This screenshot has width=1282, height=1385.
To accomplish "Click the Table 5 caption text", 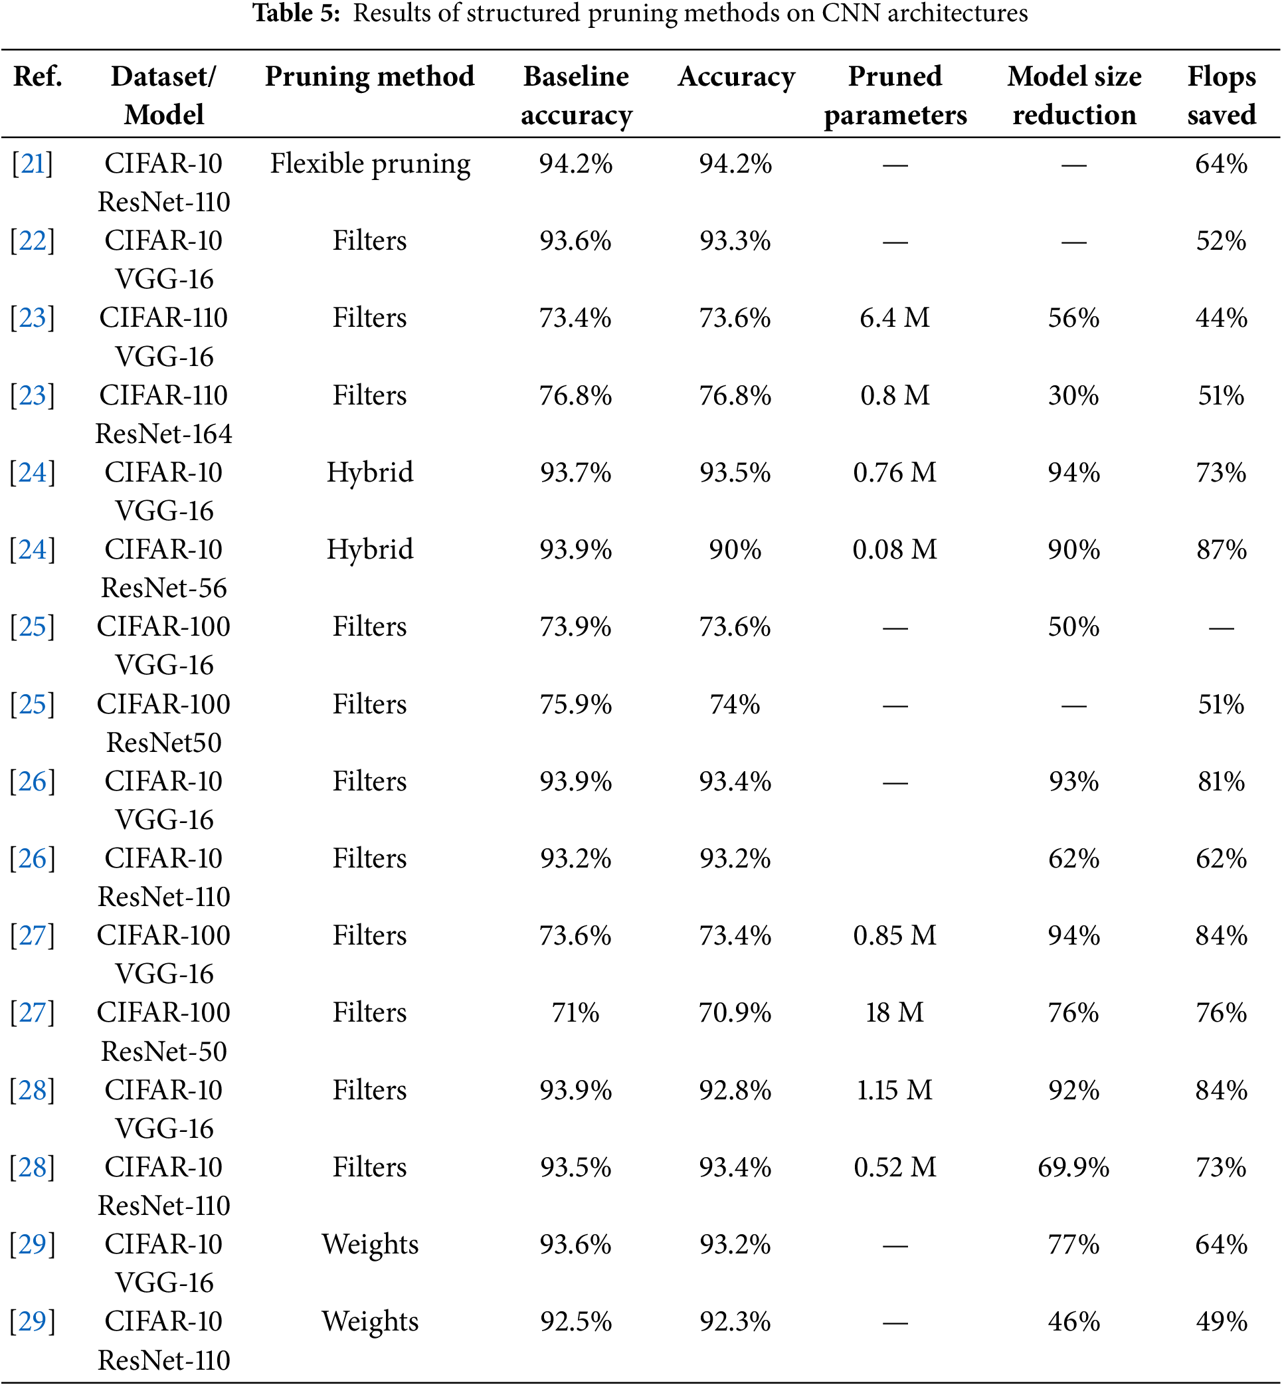I will pos(640,14).
